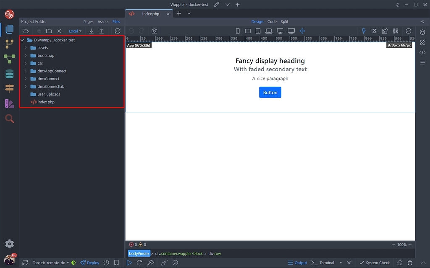Toggle the bookmark icon in footer
The width and height of the screenshot is (430, 268).
[x=116, y=263]
